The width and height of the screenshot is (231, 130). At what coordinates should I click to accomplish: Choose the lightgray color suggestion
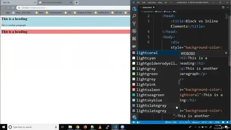click(x=155, y=69)
